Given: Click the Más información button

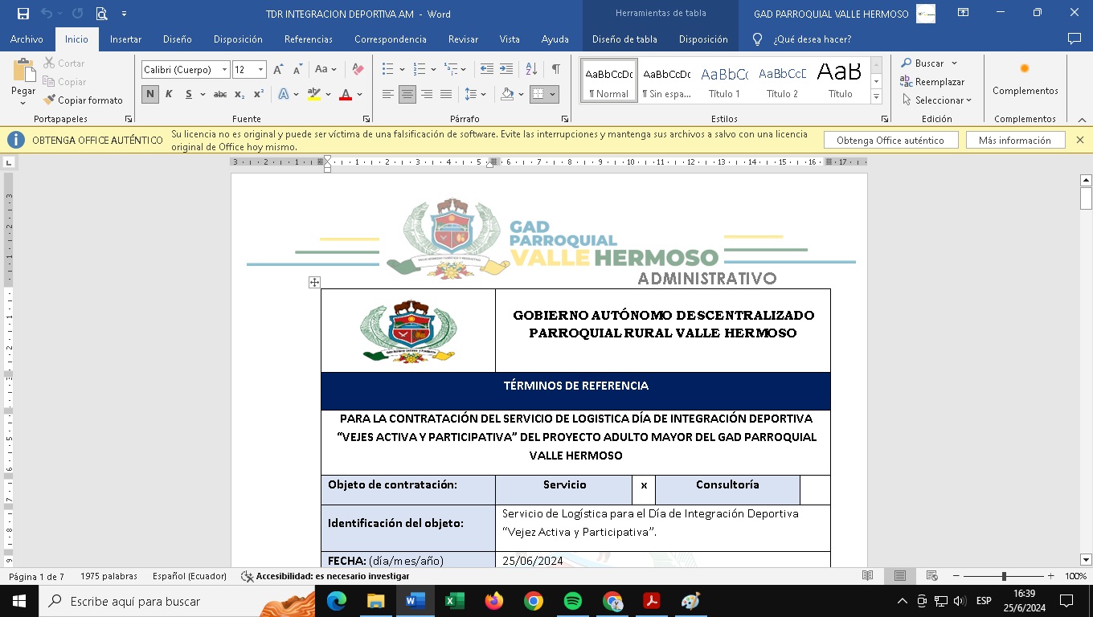Looking at the screenshot, I should pos(1014,141).
